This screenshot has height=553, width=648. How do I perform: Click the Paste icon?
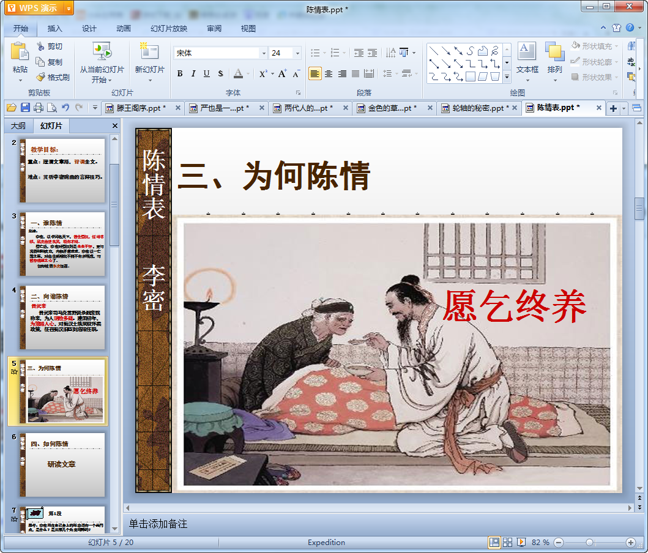tap(20, 52)
